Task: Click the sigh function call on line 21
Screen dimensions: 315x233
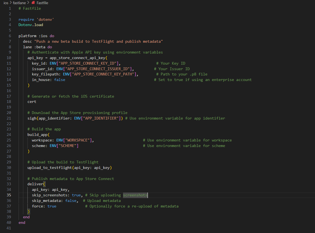Action: 32,118
